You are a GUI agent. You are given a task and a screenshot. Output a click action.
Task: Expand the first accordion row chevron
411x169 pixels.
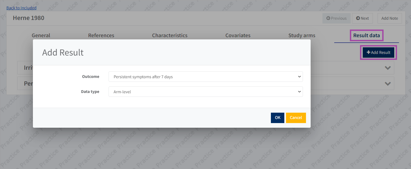coord(387,68)
